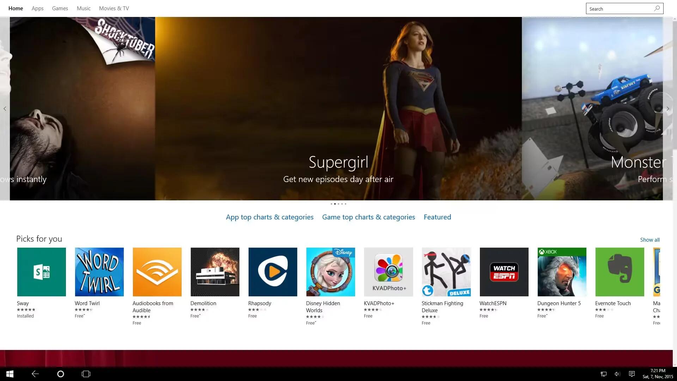The height and width of the screenshot is (381, 677).
Task: Open the Monster truck banner on right
Action: 592,109
